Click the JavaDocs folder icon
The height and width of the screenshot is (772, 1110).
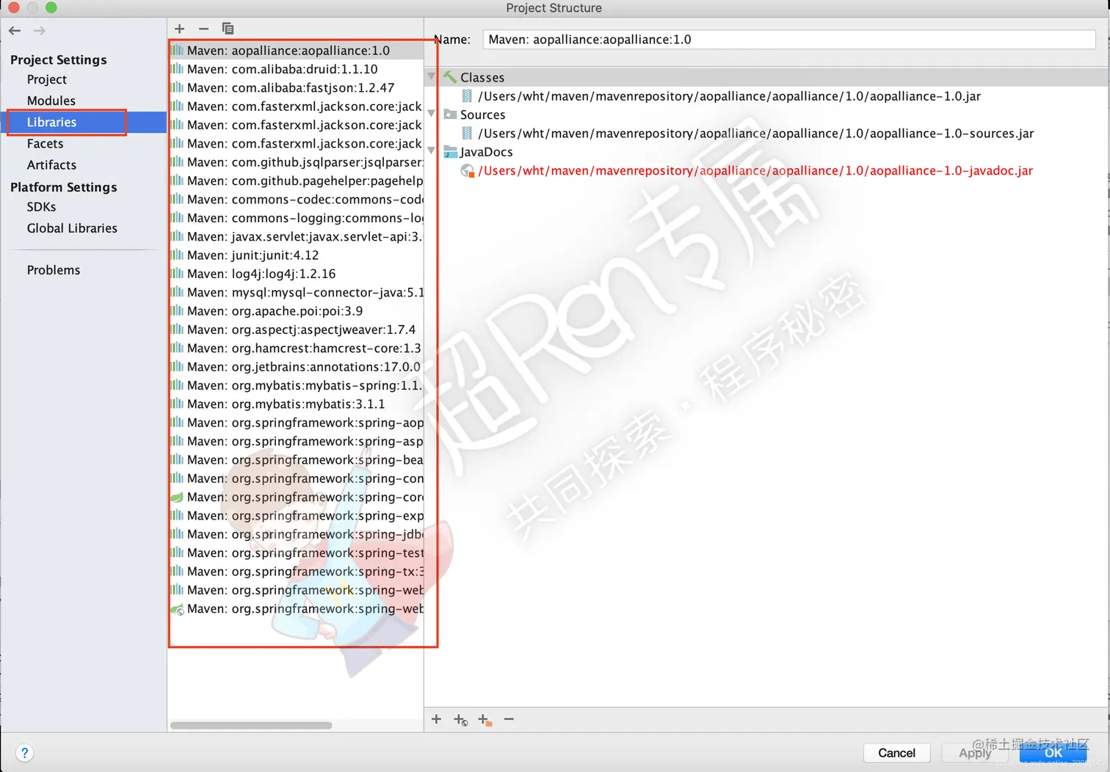(x=450, y=152)
